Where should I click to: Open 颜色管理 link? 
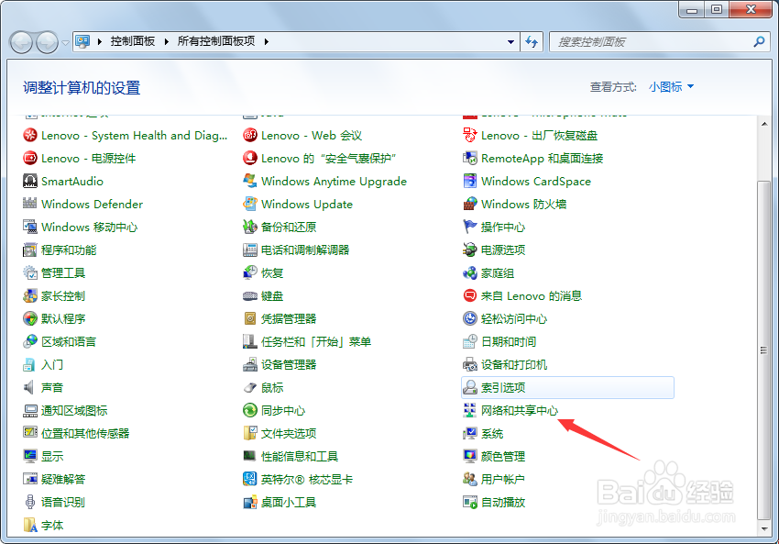coord(503,457)
